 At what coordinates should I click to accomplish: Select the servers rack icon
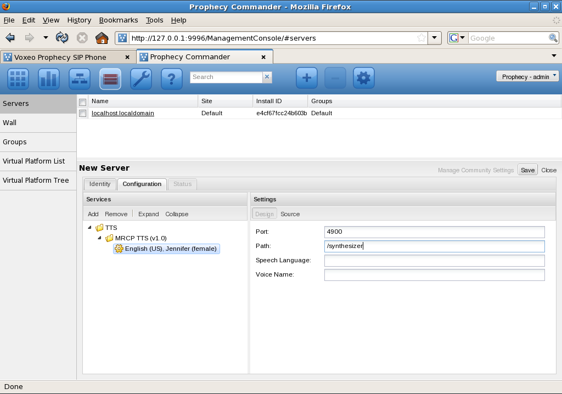click(x=110, y=78)
